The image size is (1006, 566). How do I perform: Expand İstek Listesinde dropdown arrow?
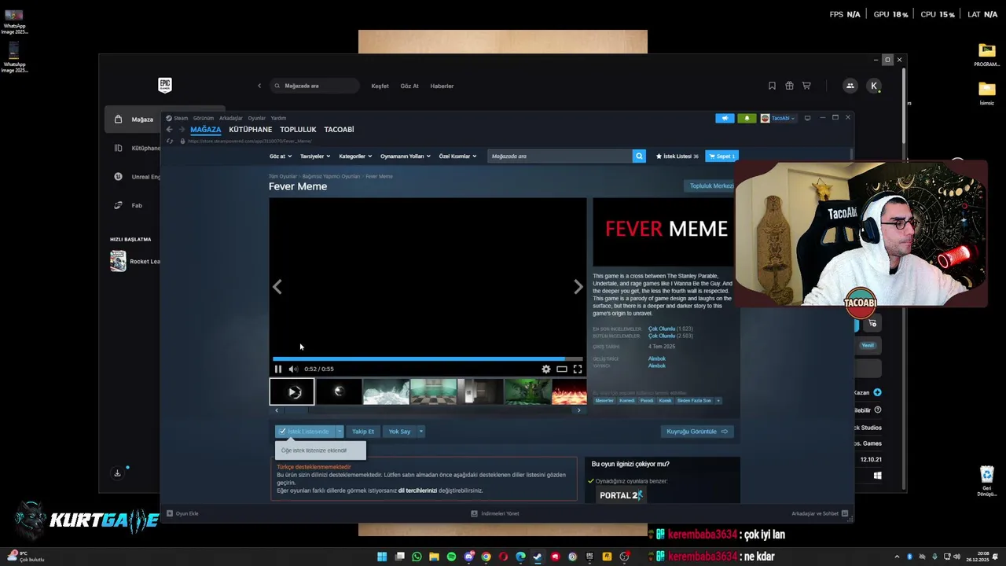pyautogui.click(x=340, y=431)
